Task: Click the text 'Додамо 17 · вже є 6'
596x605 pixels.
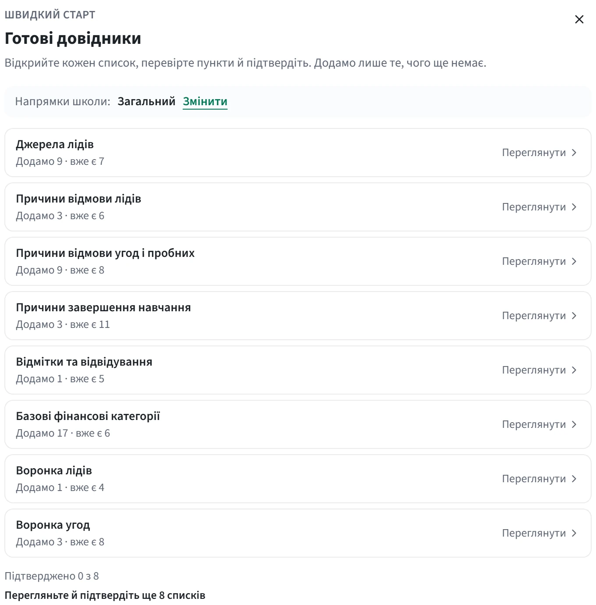Action: 63,433
